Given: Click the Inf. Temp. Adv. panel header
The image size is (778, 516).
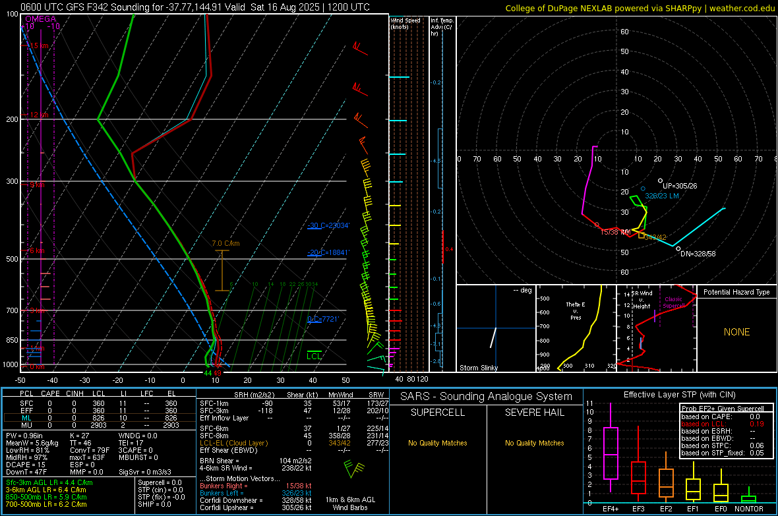Looking at the screenshot, I should (x=442, y=27).
